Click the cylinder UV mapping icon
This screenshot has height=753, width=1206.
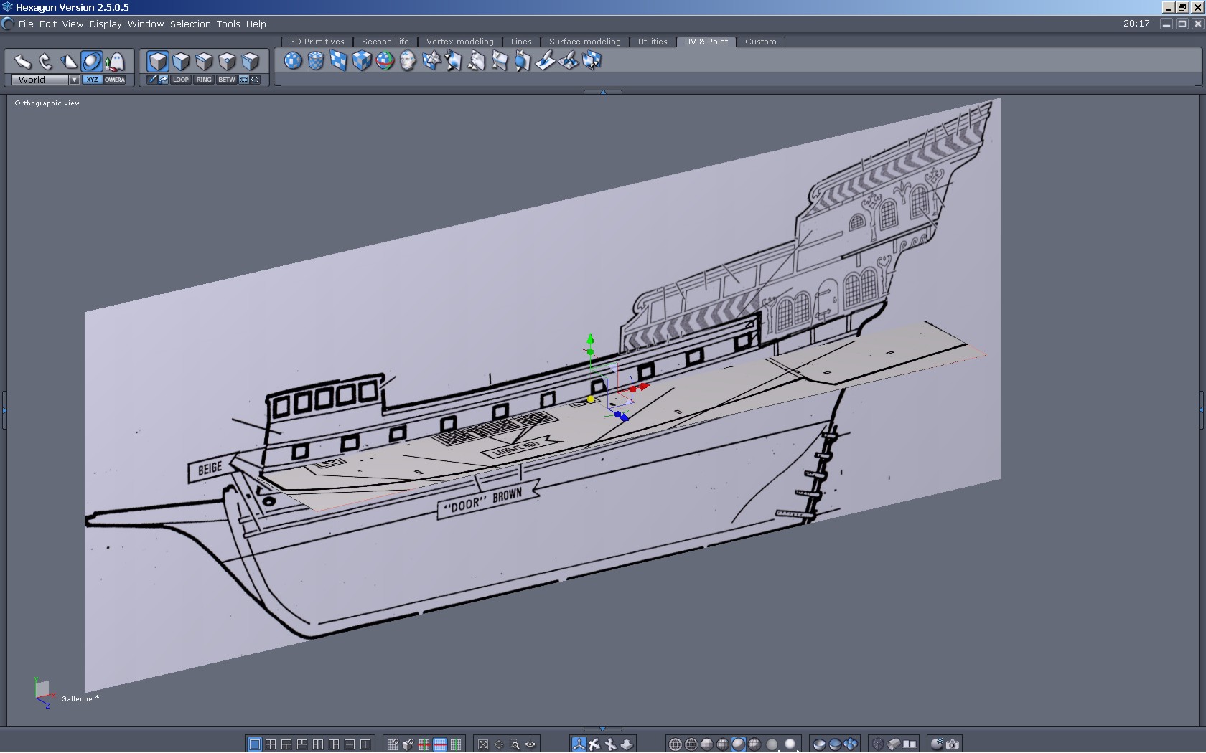[x=316, y=61]
